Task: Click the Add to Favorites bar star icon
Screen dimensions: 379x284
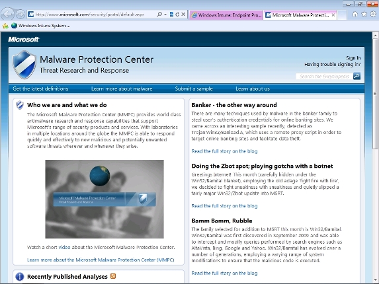Action: pyautogui.click(x=5, y=26)
